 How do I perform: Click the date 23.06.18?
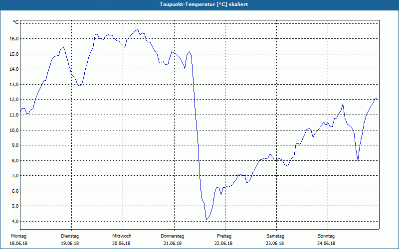pyautogui.click(x=275, y=244)
